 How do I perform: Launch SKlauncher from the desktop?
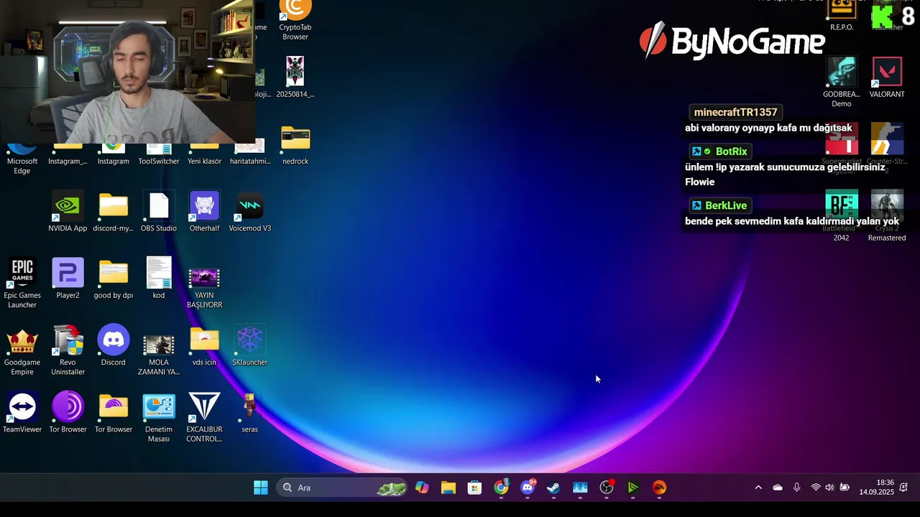point(250,345)
